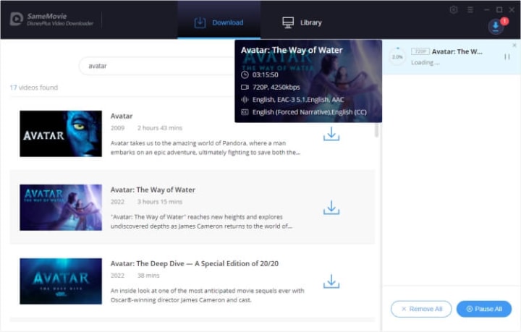Screen dimensions: 521x332
Task: Click the 2.0% download progress circle
Action: click(397, 56)
